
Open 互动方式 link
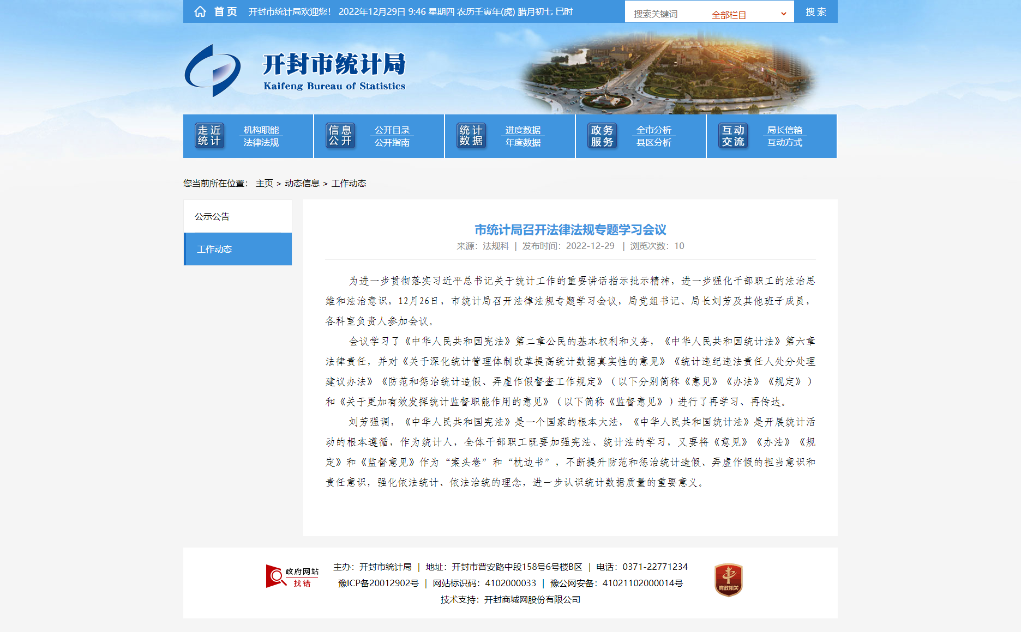785,142
